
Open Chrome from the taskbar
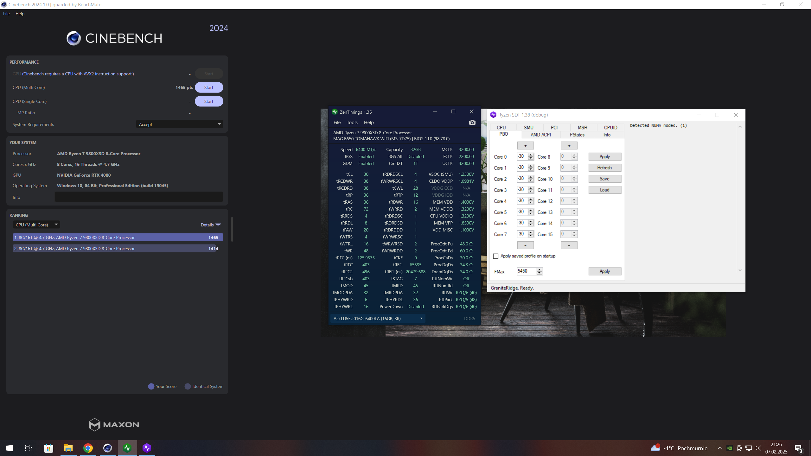coord(88,448)
